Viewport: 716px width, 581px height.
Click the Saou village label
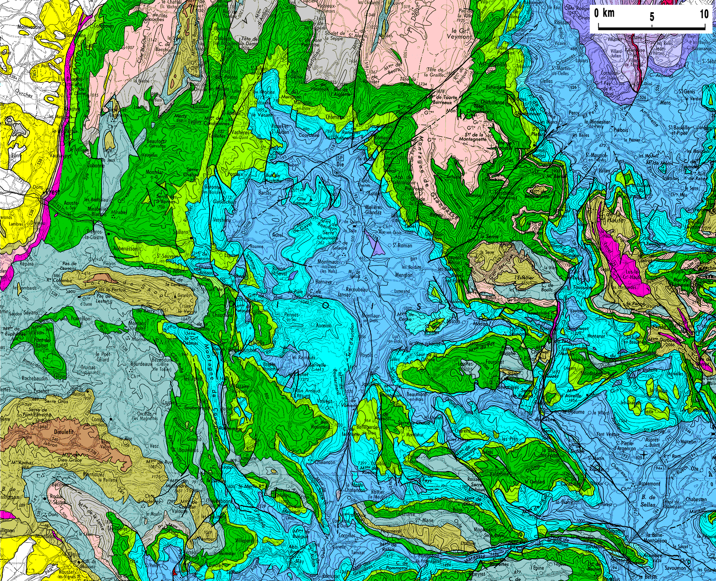point(71,292)
